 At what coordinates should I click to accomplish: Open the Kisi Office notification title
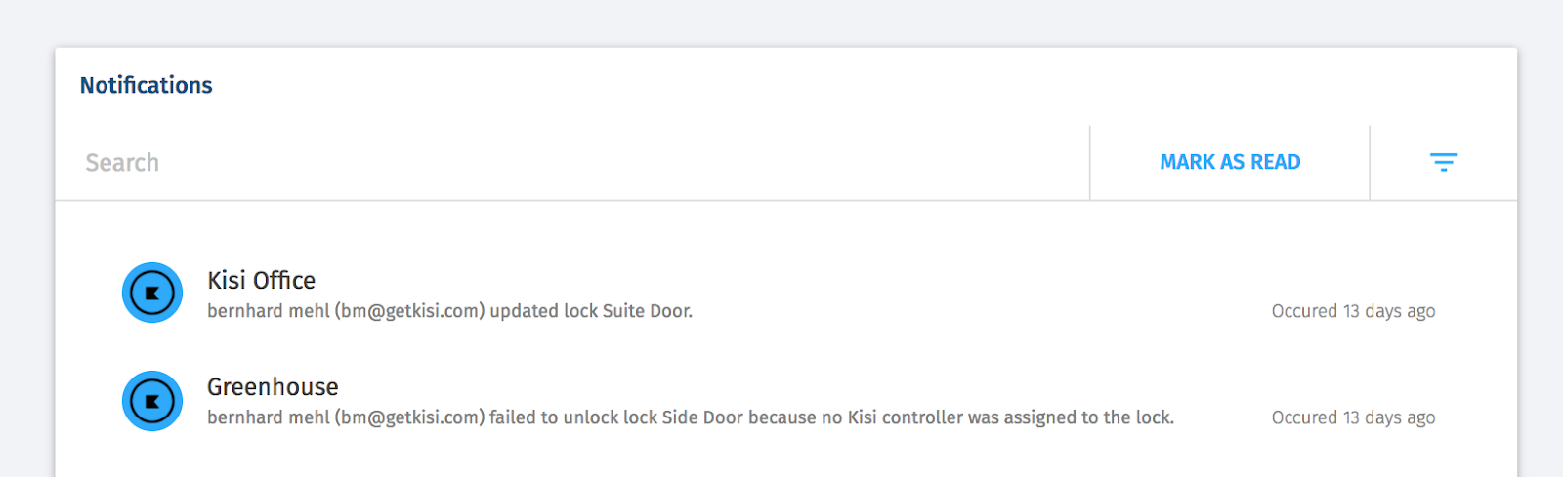pos(261,281)
